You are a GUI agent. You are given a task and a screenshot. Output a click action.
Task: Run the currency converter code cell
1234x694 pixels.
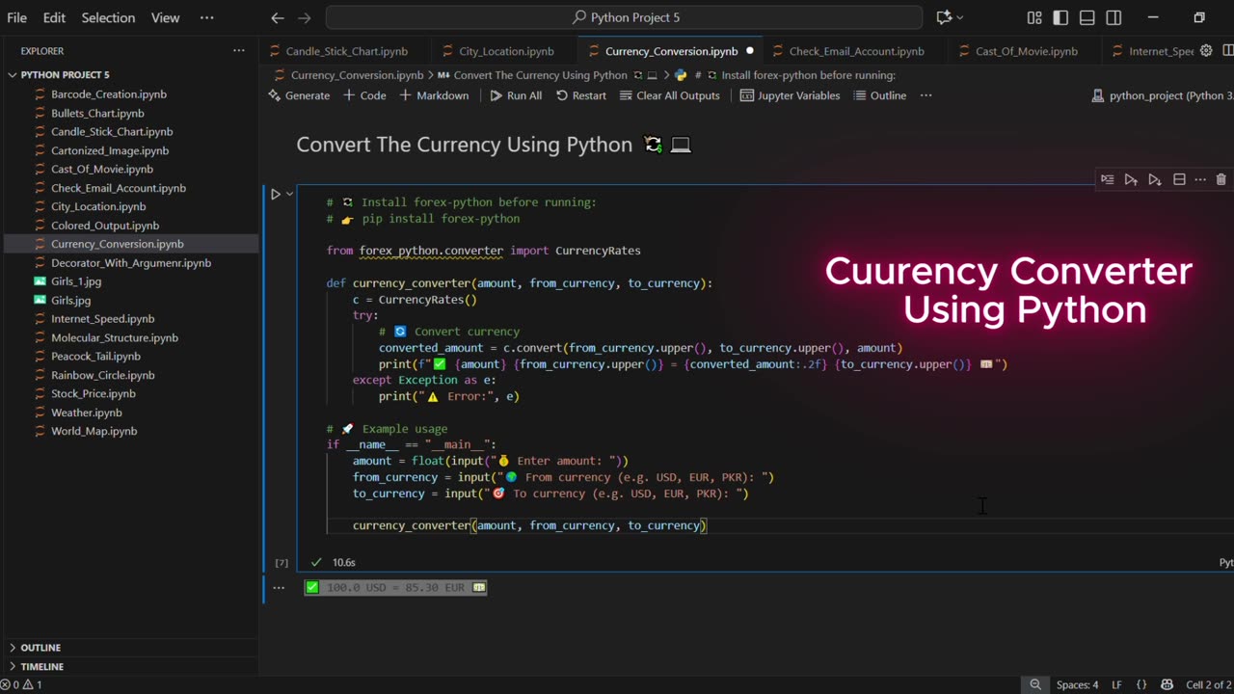tap(276, 194)
